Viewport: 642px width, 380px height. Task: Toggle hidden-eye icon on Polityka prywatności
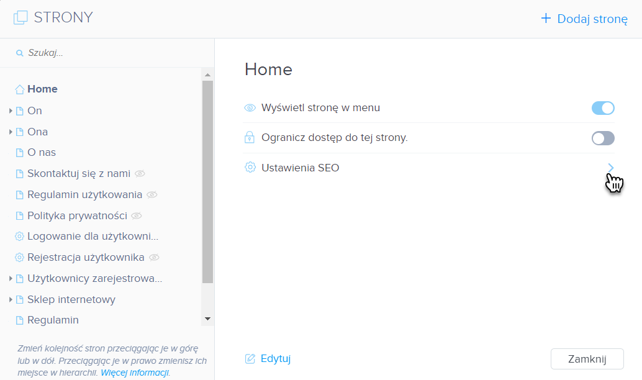(x=137, y=216)
